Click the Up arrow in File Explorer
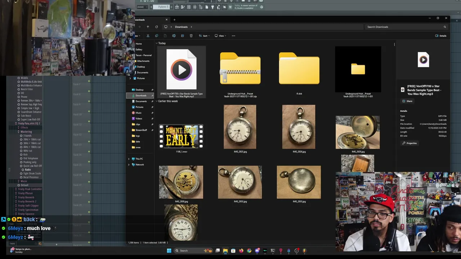461x259 pixels. [148, 27]
